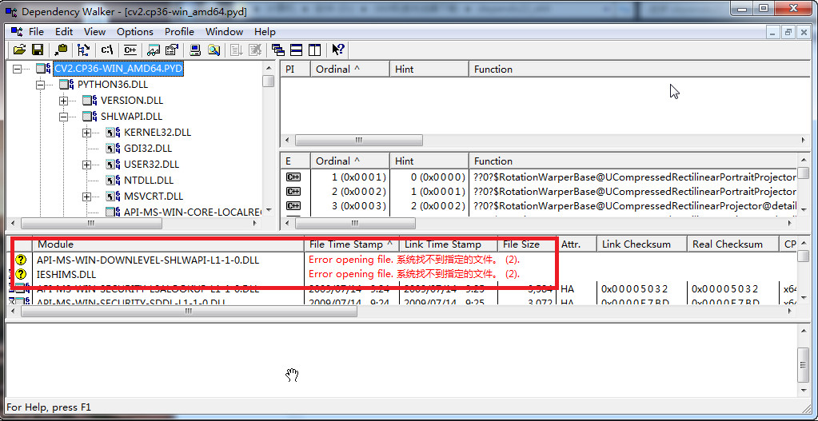818x421 pixels.
Task: Expand the KERNEL32.DLL tree node
Action: coord(87,133)
